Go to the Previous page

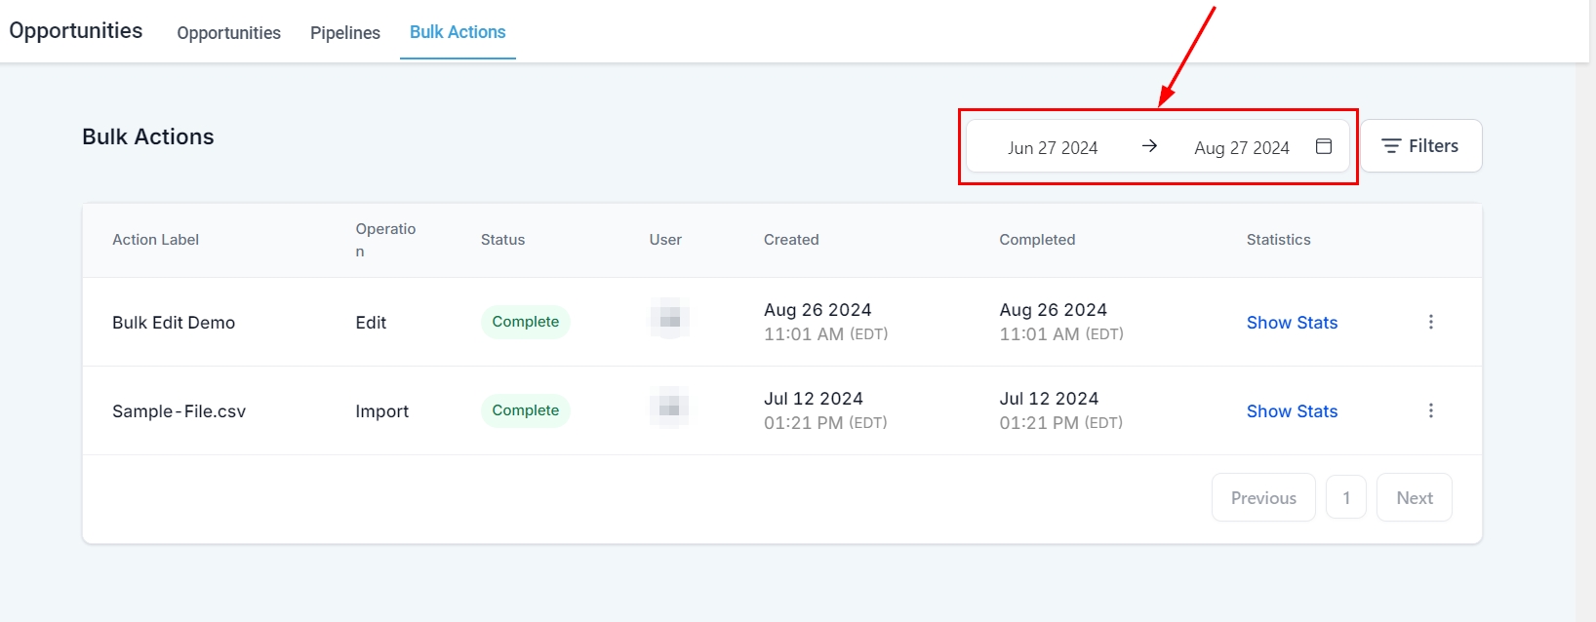pyautogui.click(x=1263, y=498)
